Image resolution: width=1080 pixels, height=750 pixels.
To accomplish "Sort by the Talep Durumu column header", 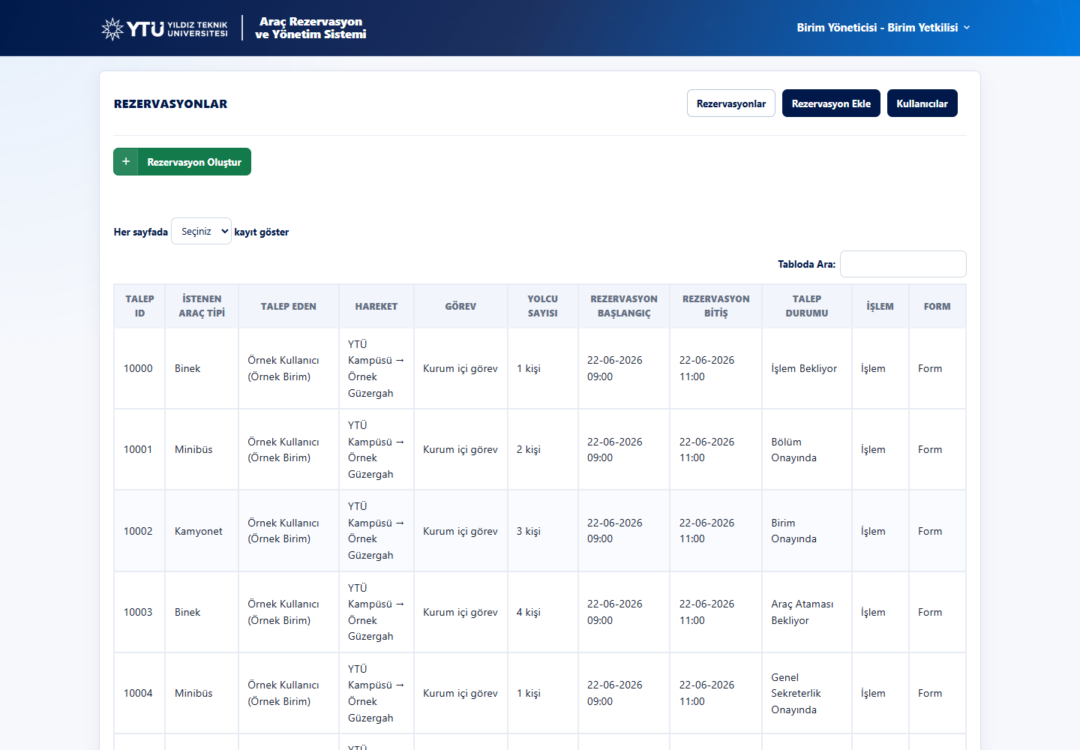I will click(x=807, y=306).
